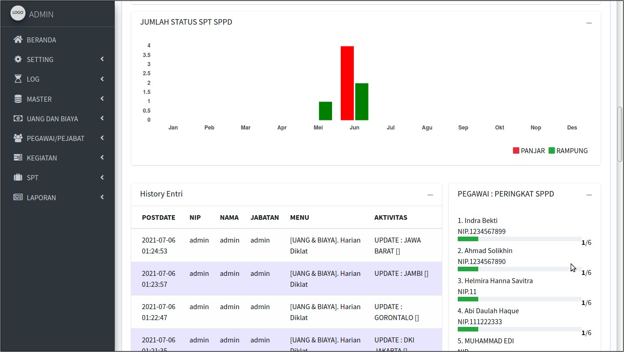
Task: Click the Master database icon
Action: [x=18, y=99]
